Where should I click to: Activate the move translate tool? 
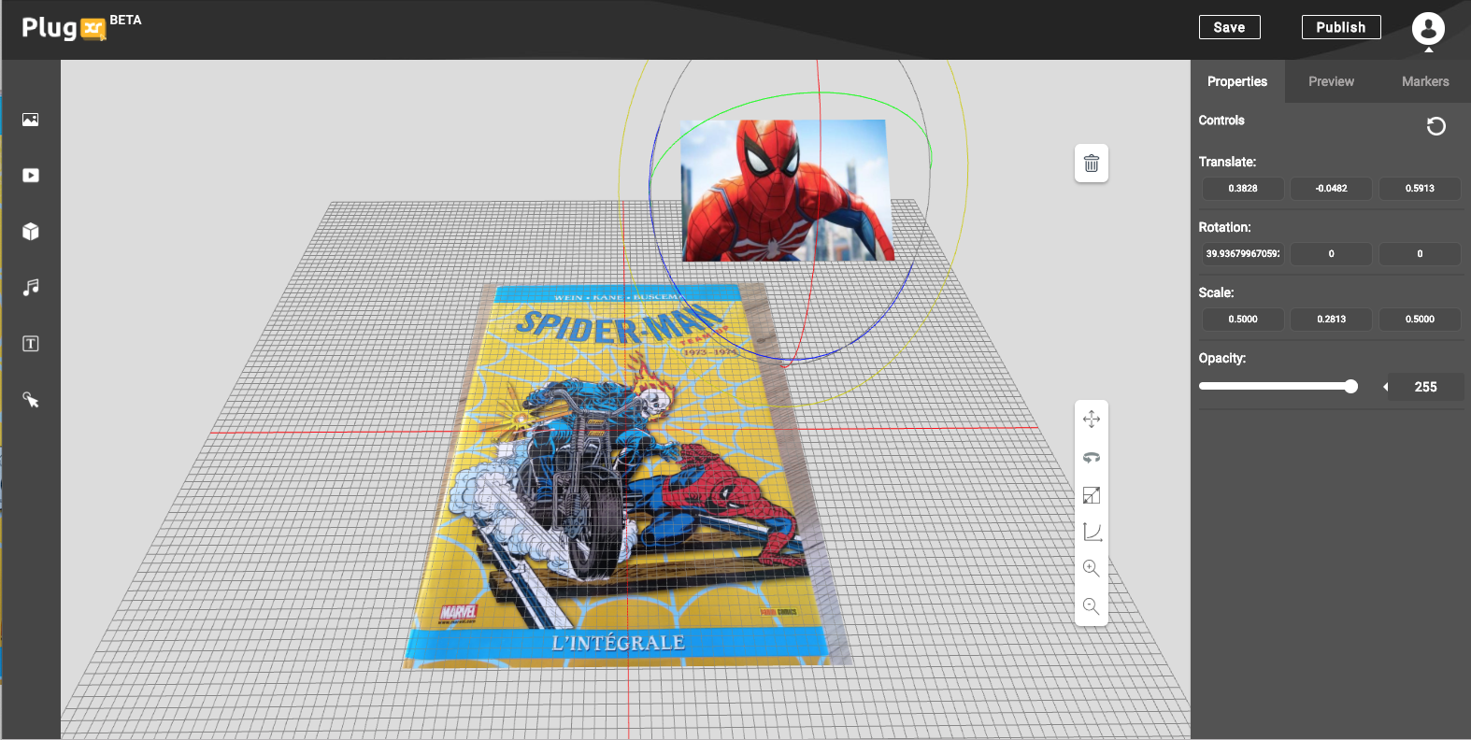point(1092,420)
